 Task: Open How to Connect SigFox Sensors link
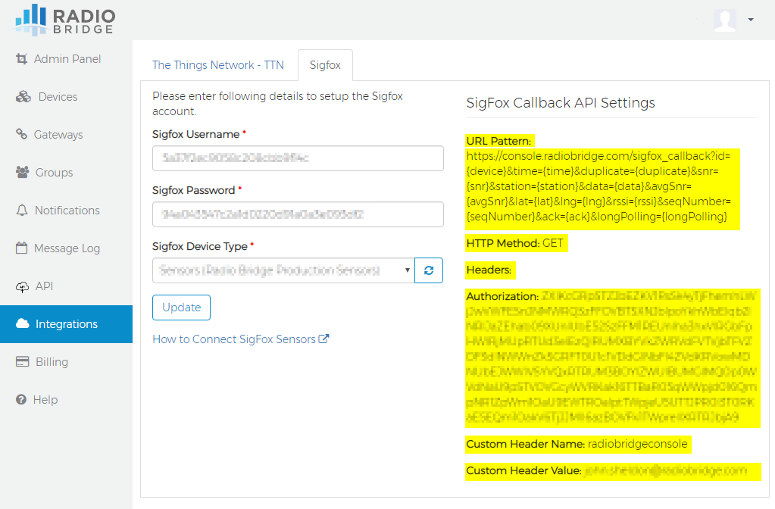click(x=241, y=339)
